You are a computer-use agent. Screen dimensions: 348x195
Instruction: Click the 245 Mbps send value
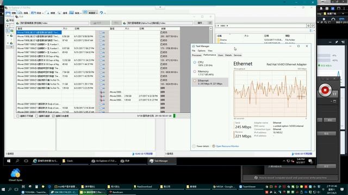pyautogui.click(x=243, y=127)
